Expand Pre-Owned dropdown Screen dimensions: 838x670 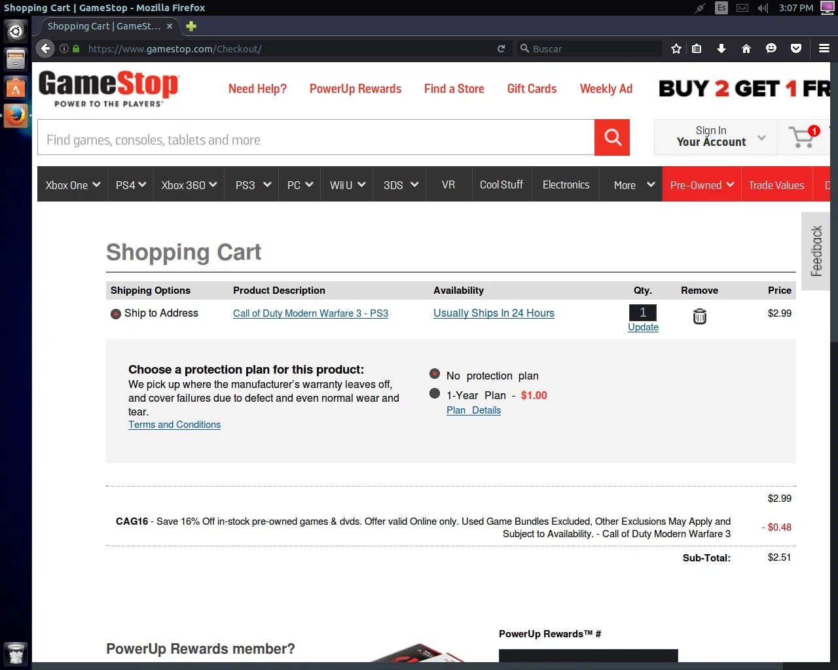coord(702,185)
